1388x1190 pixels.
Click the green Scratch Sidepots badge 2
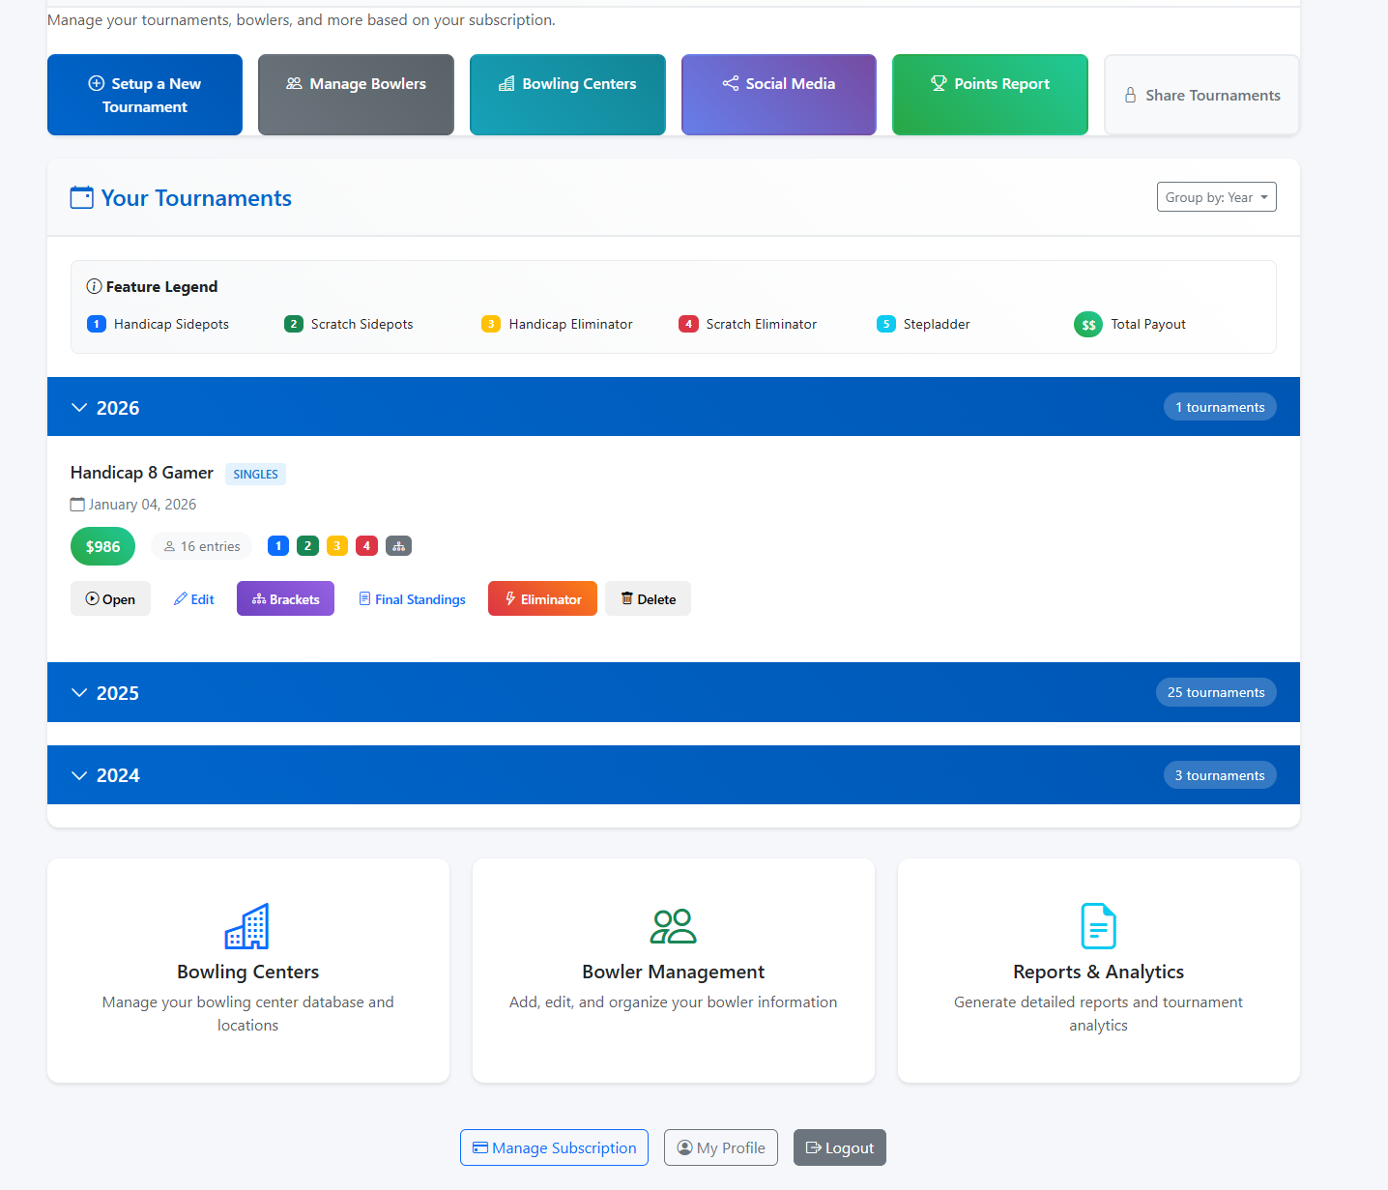tap(307, 546)
